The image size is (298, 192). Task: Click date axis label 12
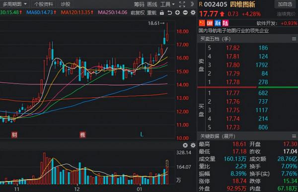pyautogui.click(x=77, y=189)
